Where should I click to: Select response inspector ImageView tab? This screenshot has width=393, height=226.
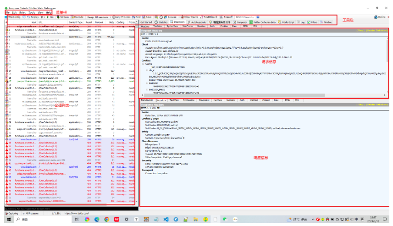(x=204, y=100)
